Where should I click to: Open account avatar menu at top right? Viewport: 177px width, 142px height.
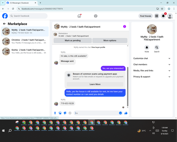click(x=170, y=16)
